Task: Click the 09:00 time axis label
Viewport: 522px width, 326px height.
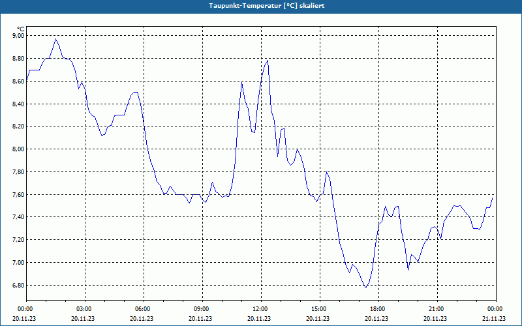Action: coord(202,308)
